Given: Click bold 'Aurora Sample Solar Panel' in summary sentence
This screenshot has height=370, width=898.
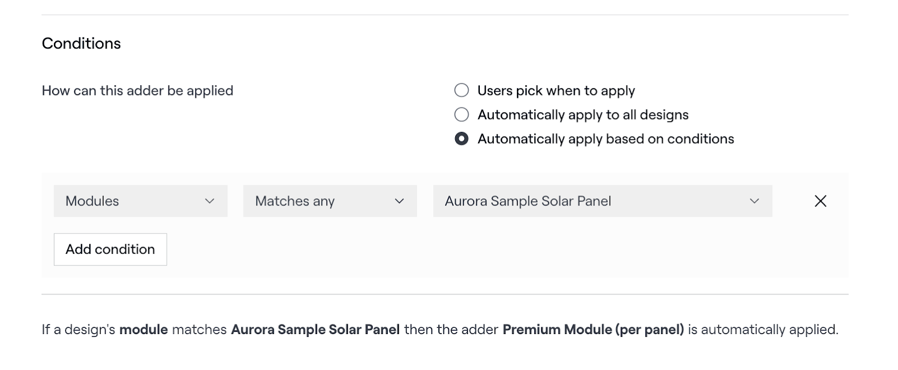Looking at the screenshot, I should (x=315, y=330).
